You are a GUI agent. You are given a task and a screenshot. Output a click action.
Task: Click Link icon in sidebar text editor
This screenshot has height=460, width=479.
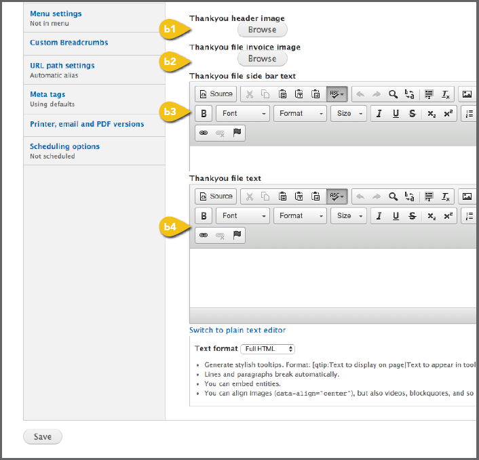click(x=204, y=133)
